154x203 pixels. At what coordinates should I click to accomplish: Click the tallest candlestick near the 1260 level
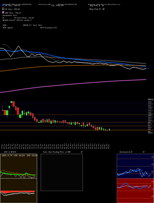14,104
